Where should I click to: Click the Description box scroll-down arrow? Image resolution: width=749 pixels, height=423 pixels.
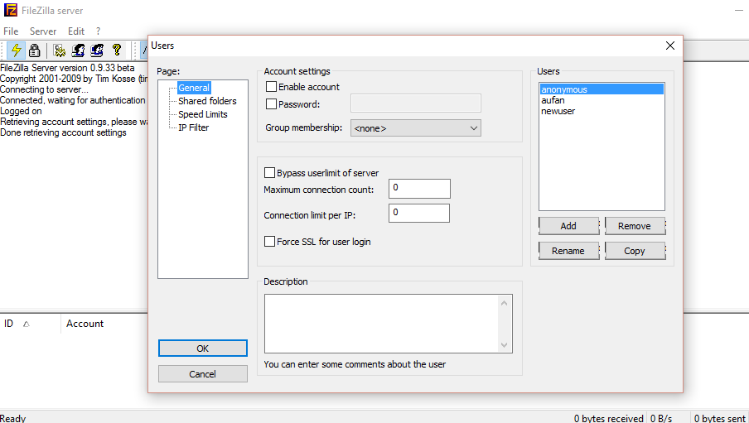(x=505, y=345)
